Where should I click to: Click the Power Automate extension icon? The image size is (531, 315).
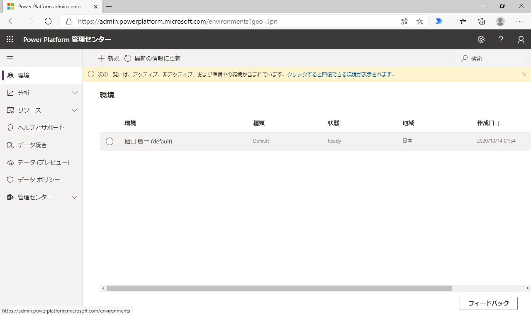pyautogui.click(x=439, y=21)
